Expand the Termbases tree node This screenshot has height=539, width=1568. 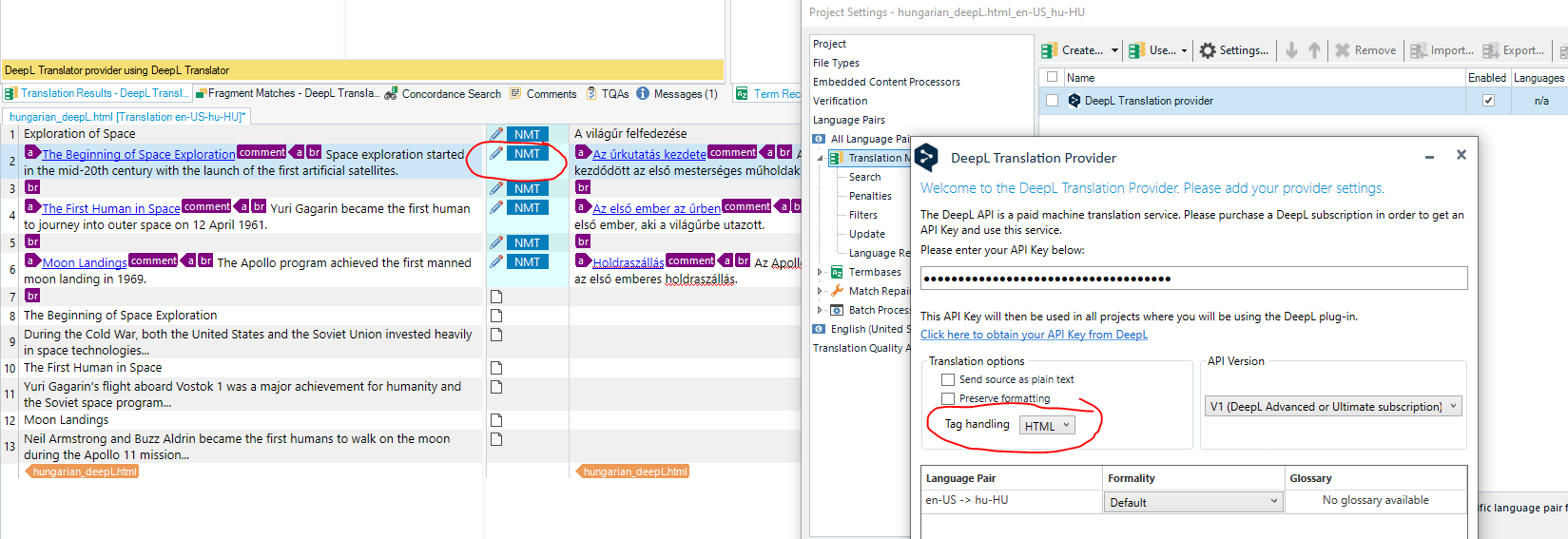pyautogui.click(x=821, y=272)
